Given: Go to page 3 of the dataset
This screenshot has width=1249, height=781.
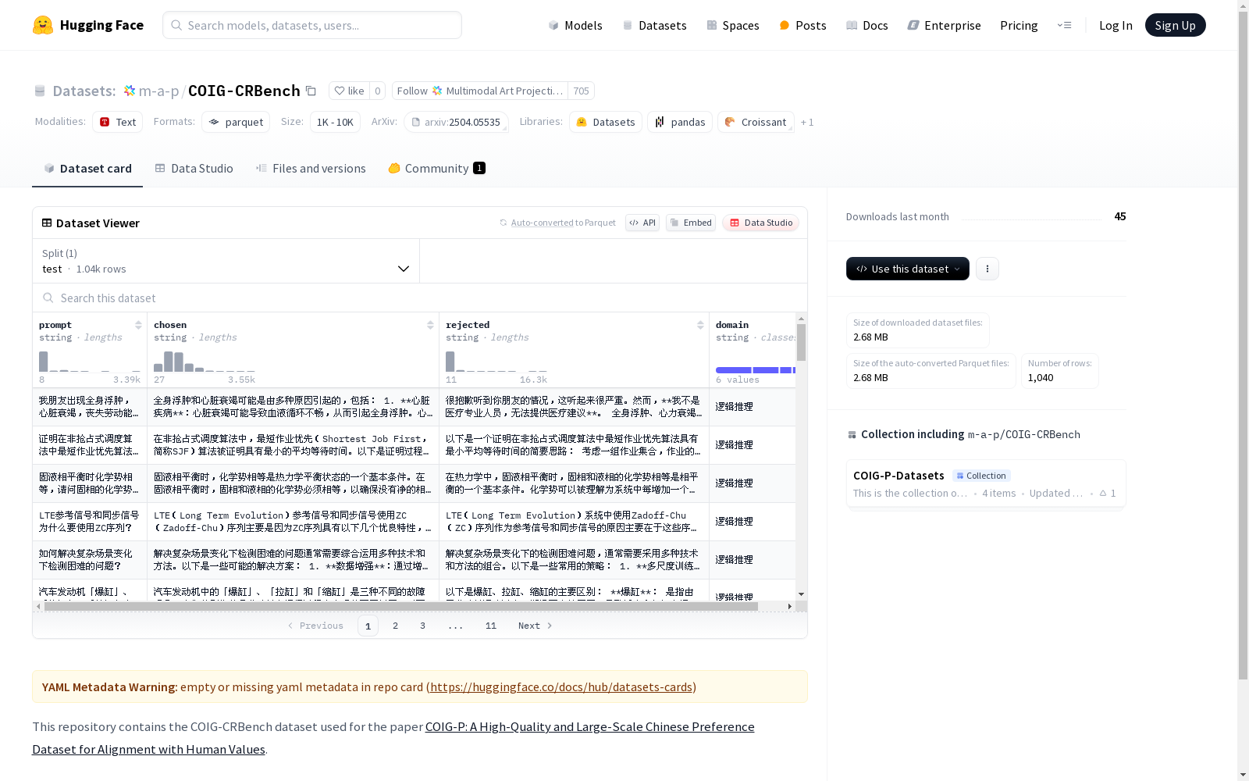Looking at the screenshot, I should pos(423,626).
